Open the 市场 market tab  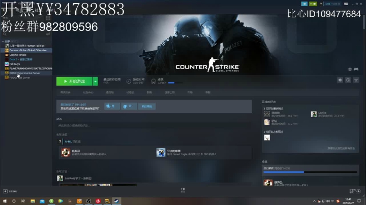point(190,92)
